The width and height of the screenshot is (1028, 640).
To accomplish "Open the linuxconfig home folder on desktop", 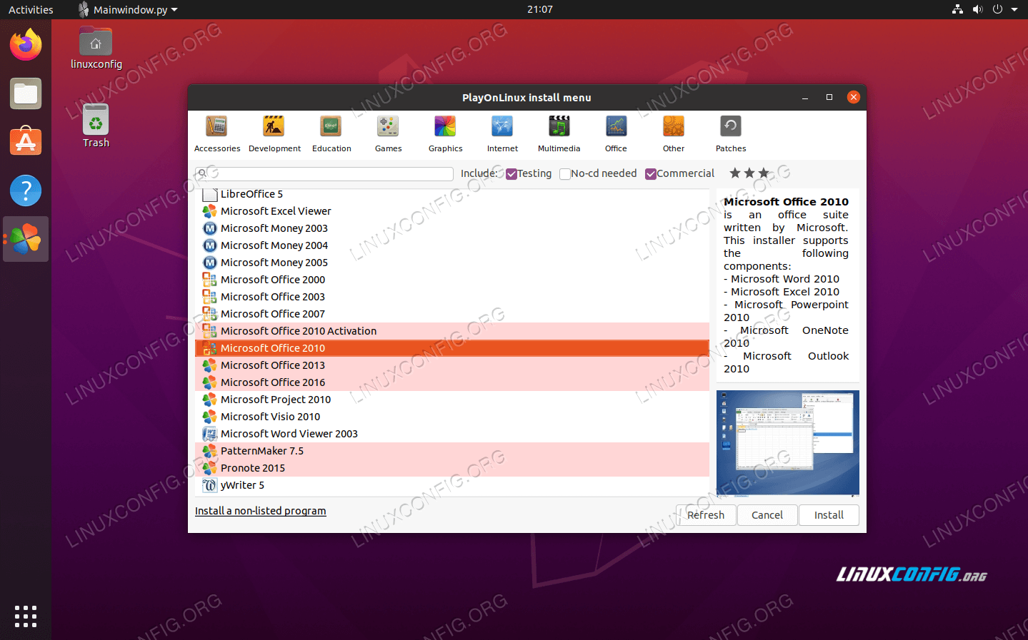I will tap(96, 48).
